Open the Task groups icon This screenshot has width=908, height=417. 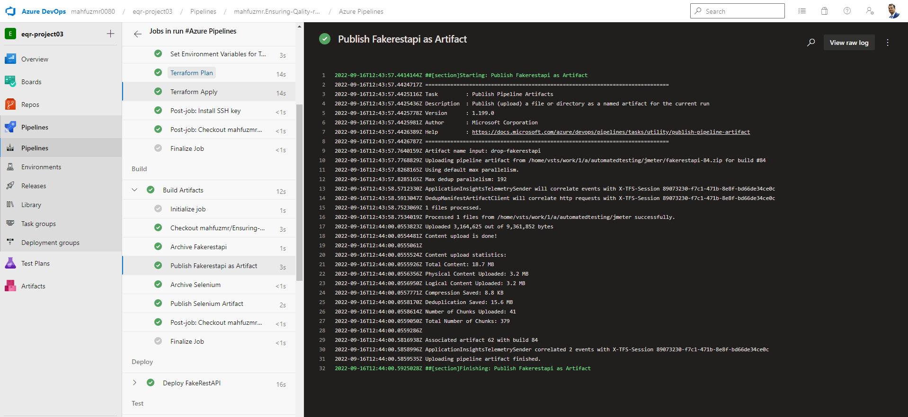[10, 223]
